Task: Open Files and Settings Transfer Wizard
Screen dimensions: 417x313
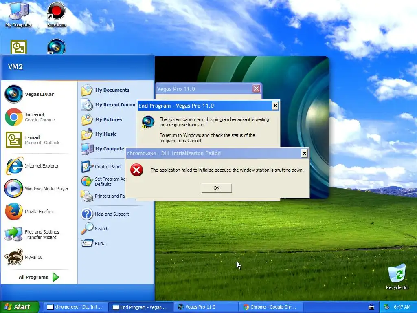Action: pos(39,234)
